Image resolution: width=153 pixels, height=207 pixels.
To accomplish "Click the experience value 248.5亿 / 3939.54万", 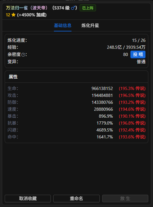I will pyautogui.click(x=126, y=47).
